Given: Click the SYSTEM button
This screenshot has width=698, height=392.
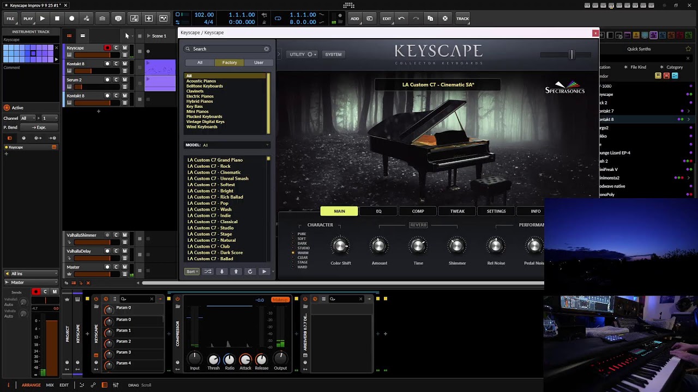Looking at the screenshot, I should [333, 54].
